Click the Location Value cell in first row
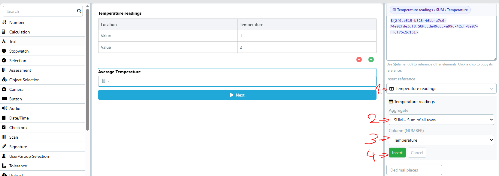This screenshot has width=499, height=176. tap(168, 36)
